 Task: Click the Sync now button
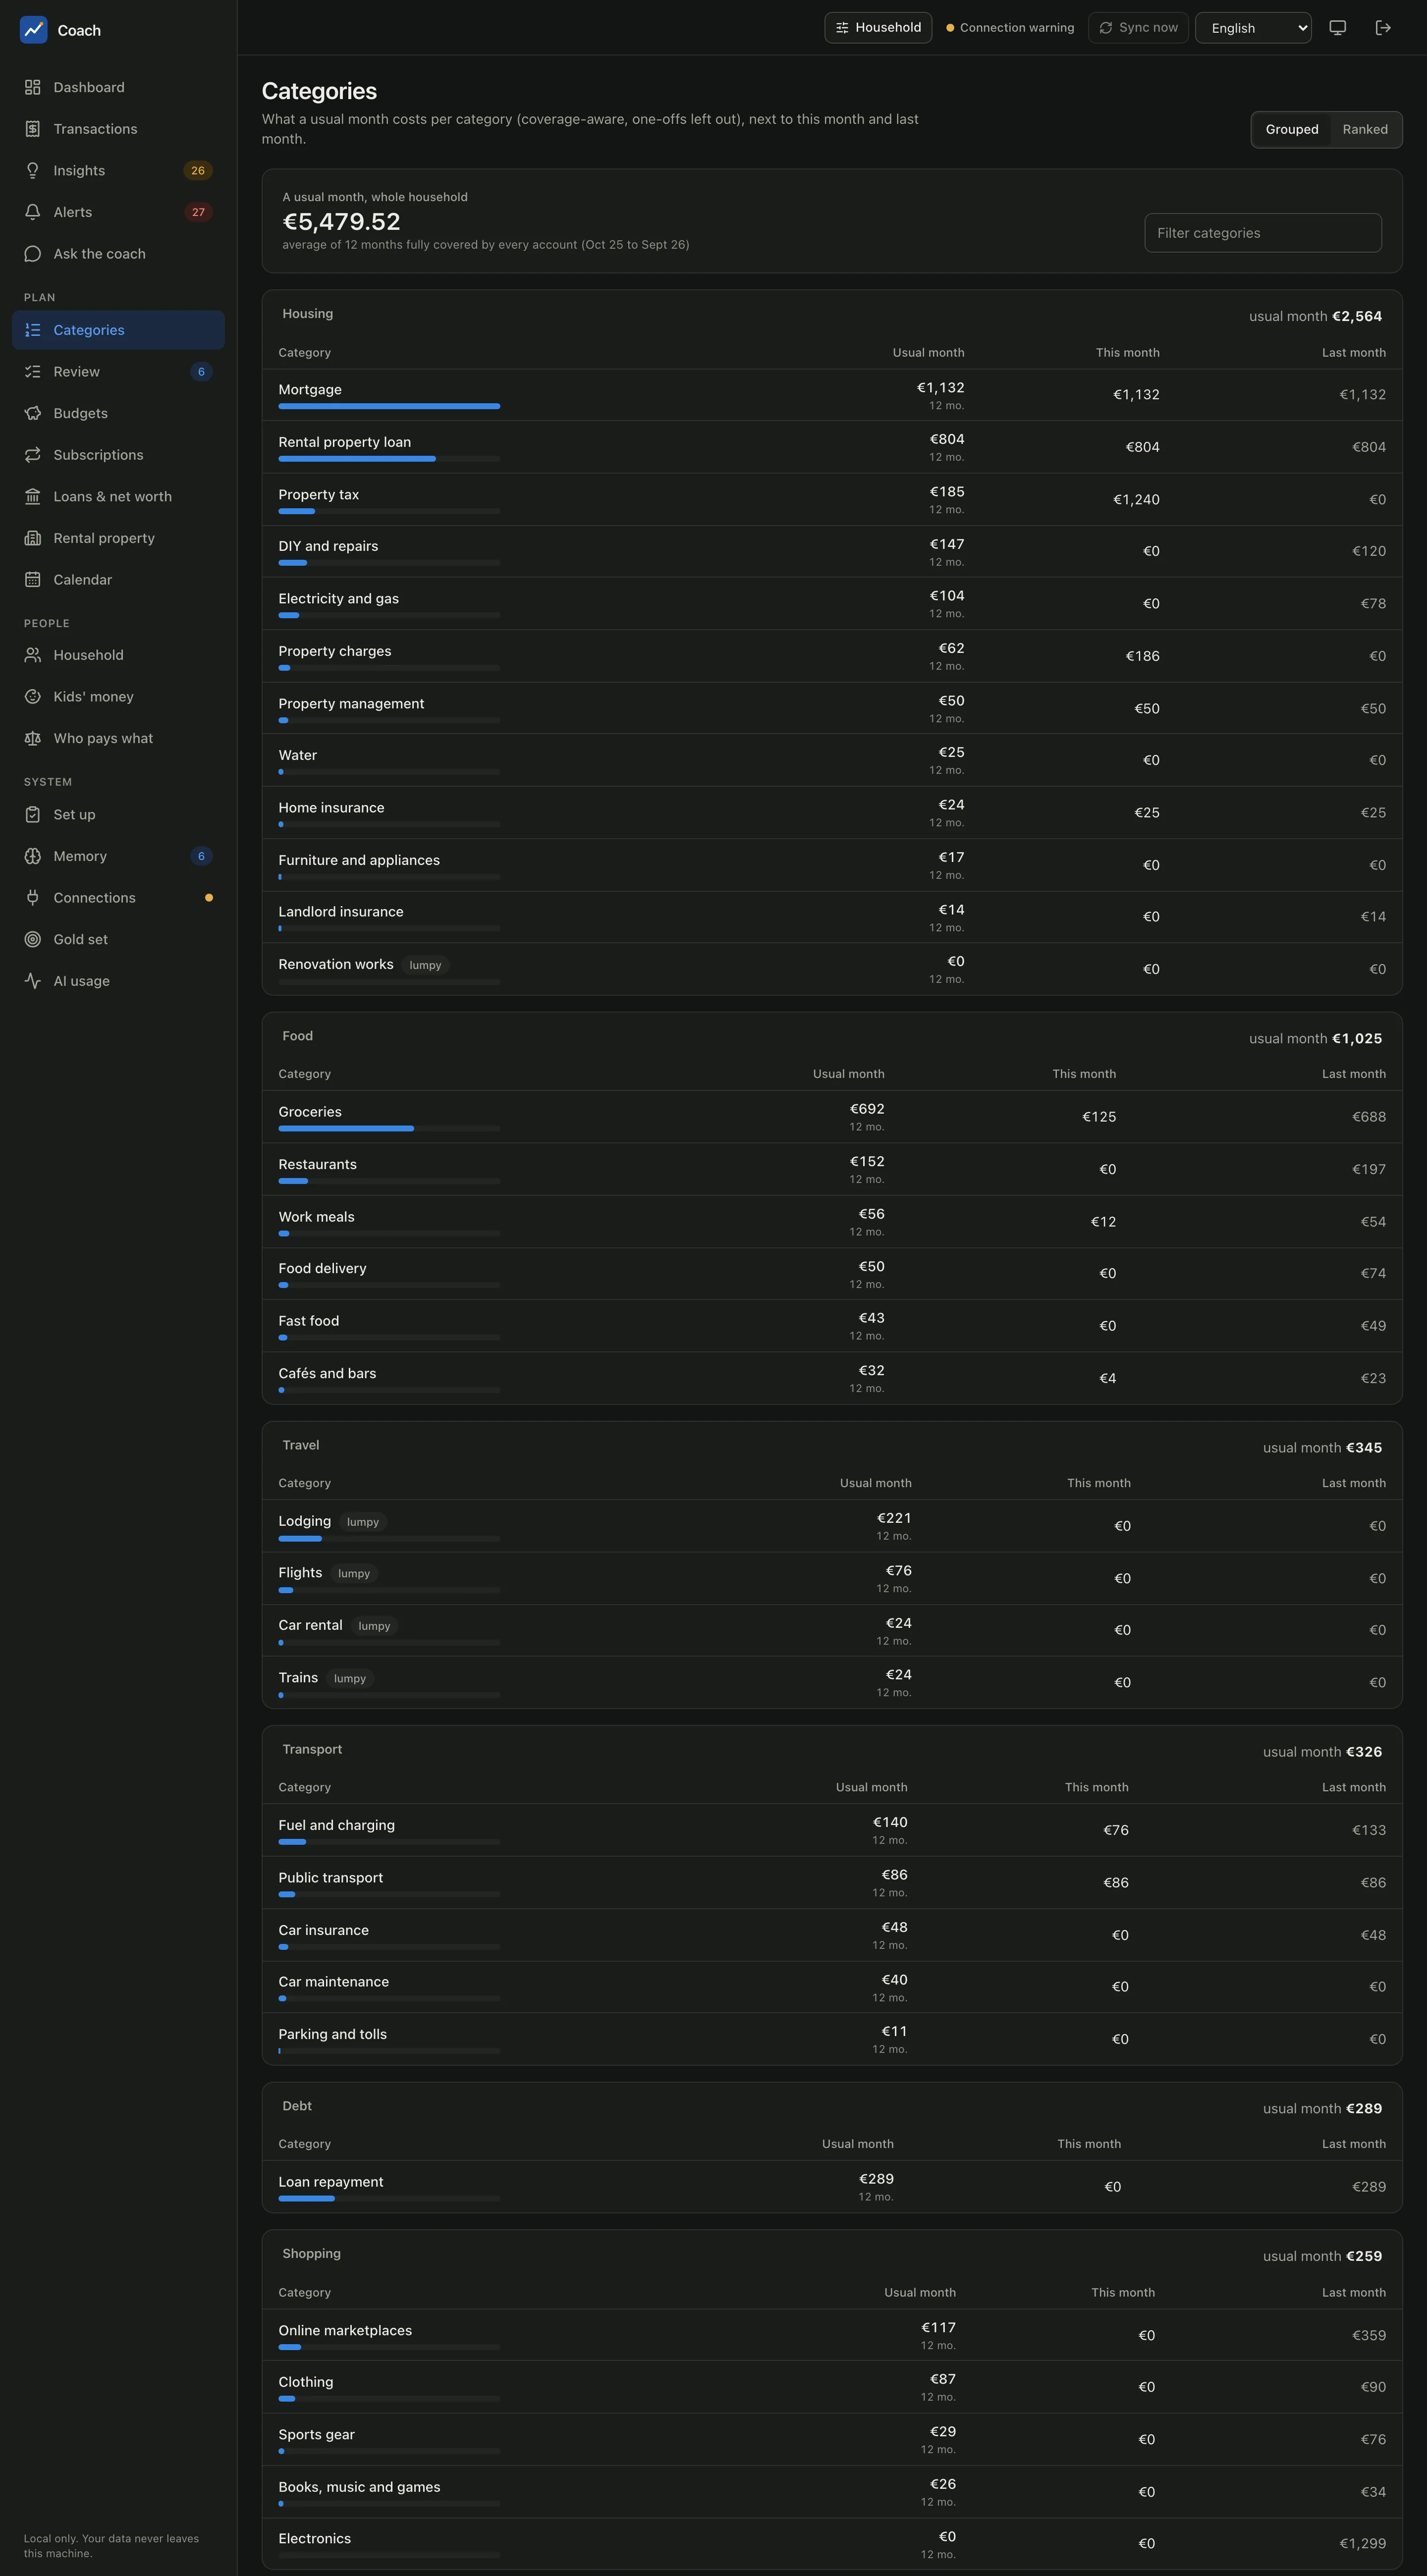[x=1138, y=28]
